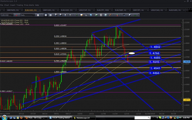Click the MVA(EUR/USD,Close,50) indicator label

tap(14, 21)
